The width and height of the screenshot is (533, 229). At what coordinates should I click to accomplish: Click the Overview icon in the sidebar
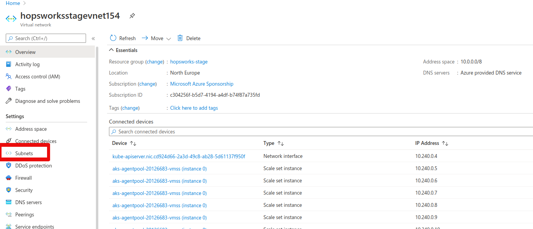(x=9, y=52)
